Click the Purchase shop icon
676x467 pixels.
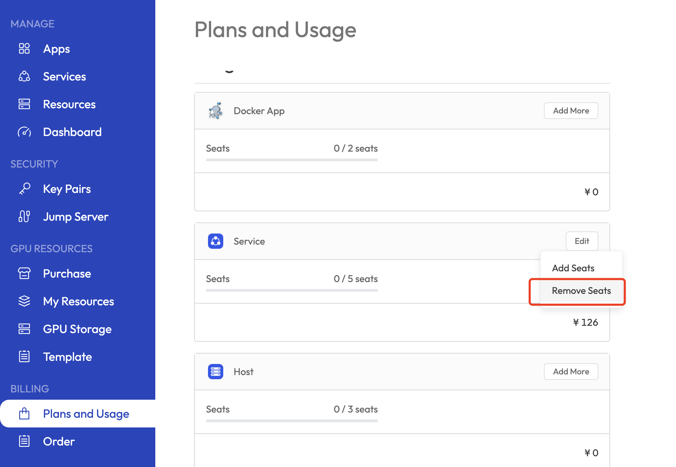(24, 273)
